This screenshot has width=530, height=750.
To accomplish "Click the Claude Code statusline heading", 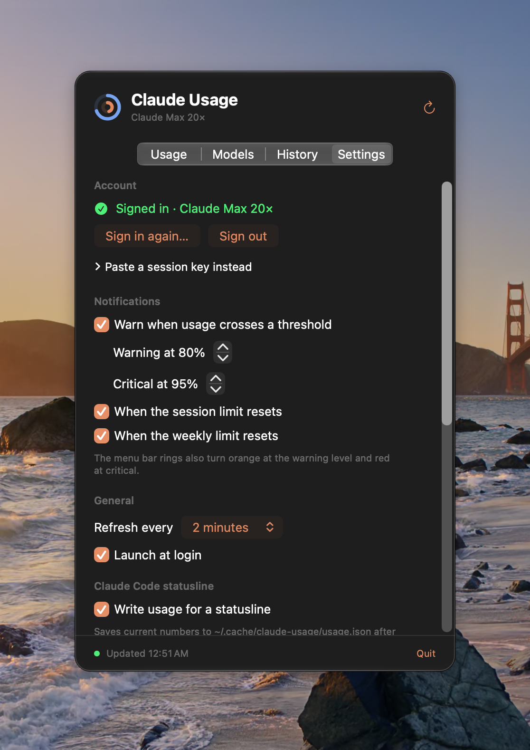I will 154,586.
